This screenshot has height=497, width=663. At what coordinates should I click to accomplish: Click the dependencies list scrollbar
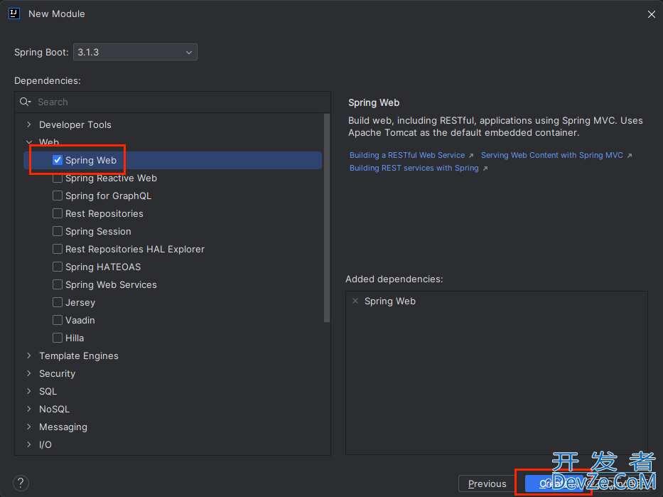326,218
